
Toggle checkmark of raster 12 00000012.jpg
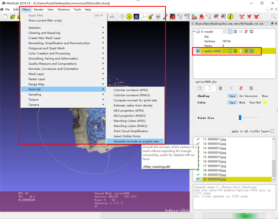[198, 144]
